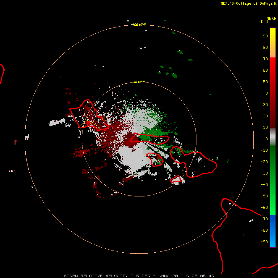Click the bright green segment of color bar
The image size is (278, 278).
click(273, 180)
